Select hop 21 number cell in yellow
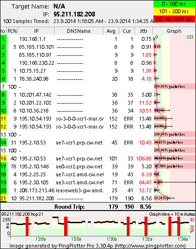Screen dimensions: 196x249 tap(3, 198)
